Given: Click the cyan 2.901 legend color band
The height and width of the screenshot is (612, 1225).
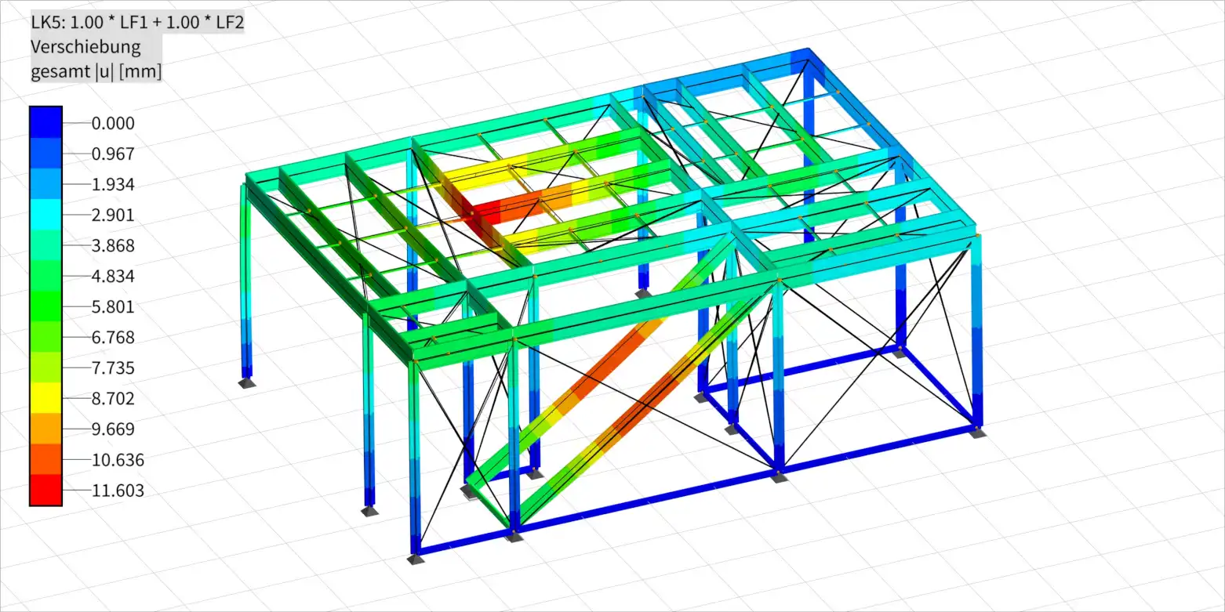Looking at the screenshot, I should (45, 215).
